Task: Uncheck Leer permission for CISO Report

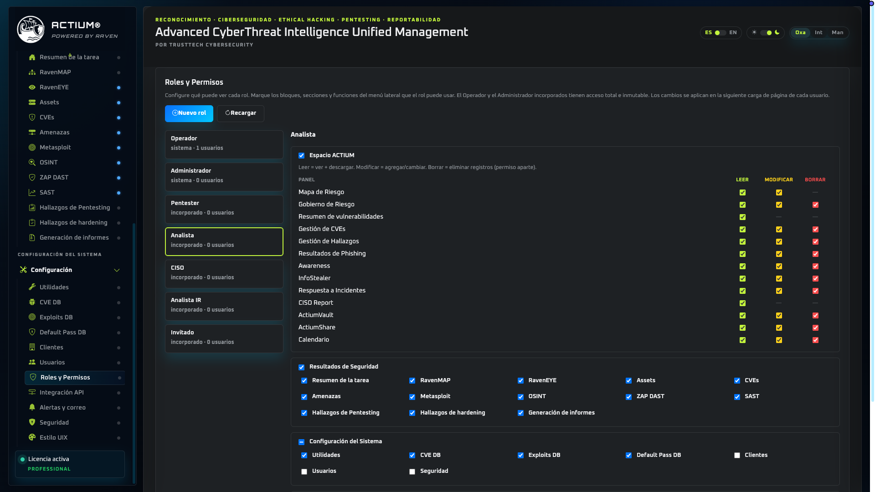Action: tap(742, 303)
